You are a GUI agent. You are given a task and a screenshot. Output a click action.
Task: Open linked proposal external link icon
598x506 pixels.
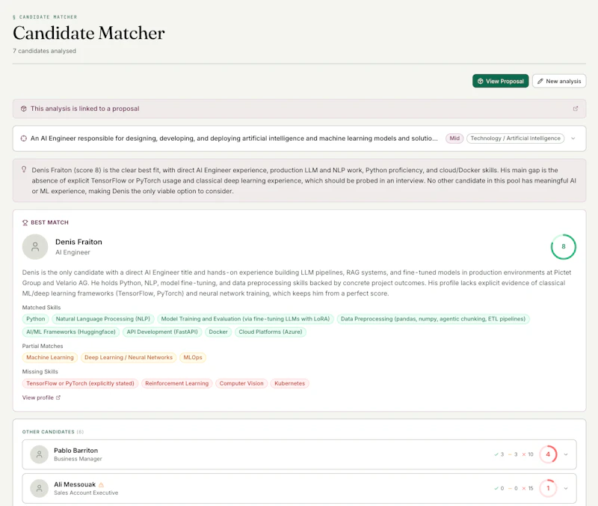[576, 109]
